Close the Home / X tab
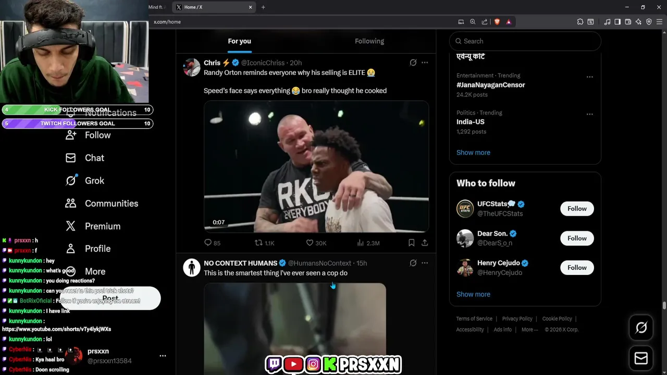Screen dimensions: 667x375 click(x=250, y=7)
